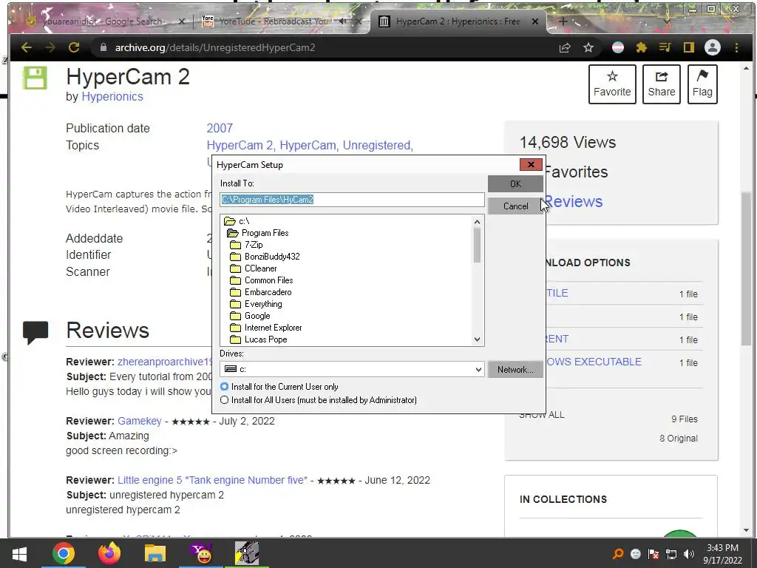Click the web page vertical scrollbar thumb
Screen dimensions: 757x568
(x=747, y=268)
